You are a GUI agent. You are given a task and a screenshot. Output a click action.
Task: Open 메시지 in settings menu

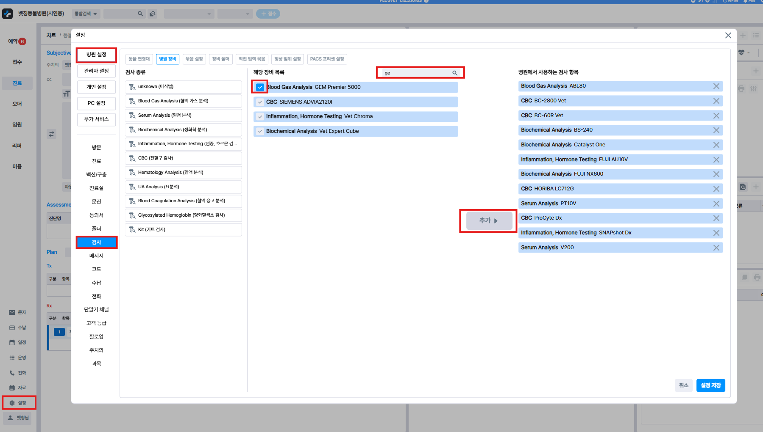pos(96,256)
